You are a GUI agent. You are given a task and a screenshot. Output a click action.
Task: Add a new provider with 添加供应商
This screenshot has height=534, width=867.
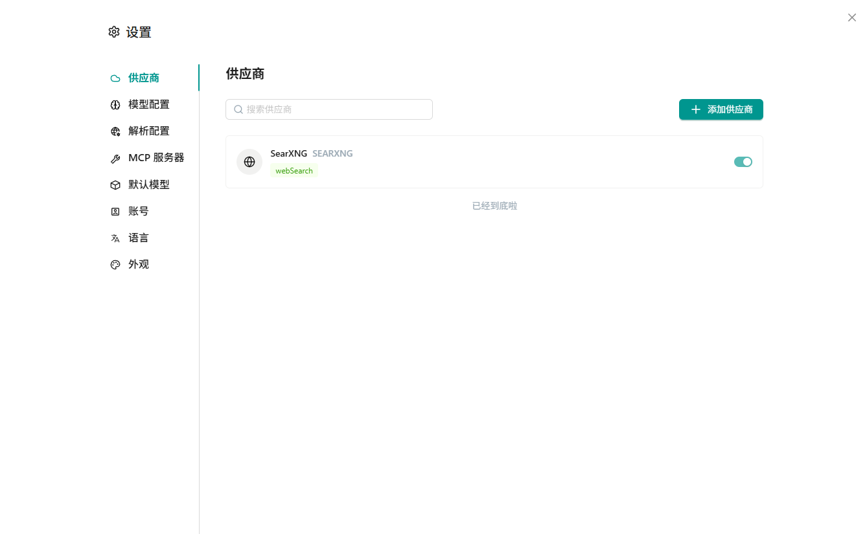click(x=721, y=109)
